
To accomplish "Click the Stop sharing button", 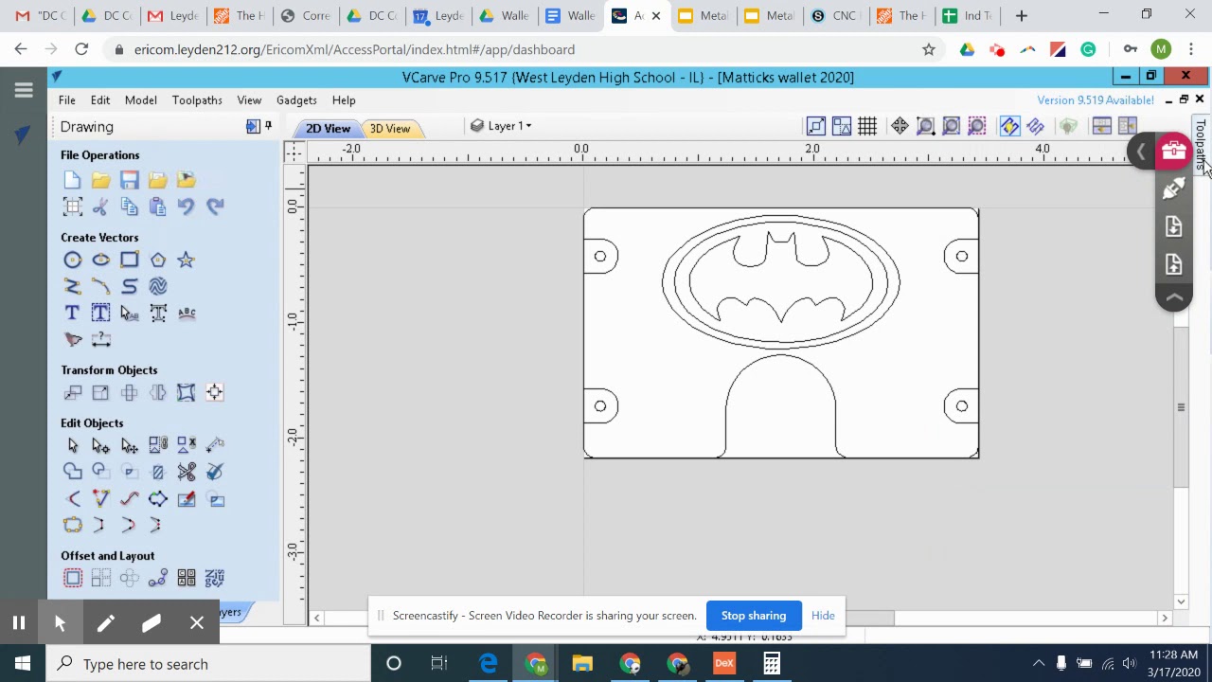I will tap(754, 616).
